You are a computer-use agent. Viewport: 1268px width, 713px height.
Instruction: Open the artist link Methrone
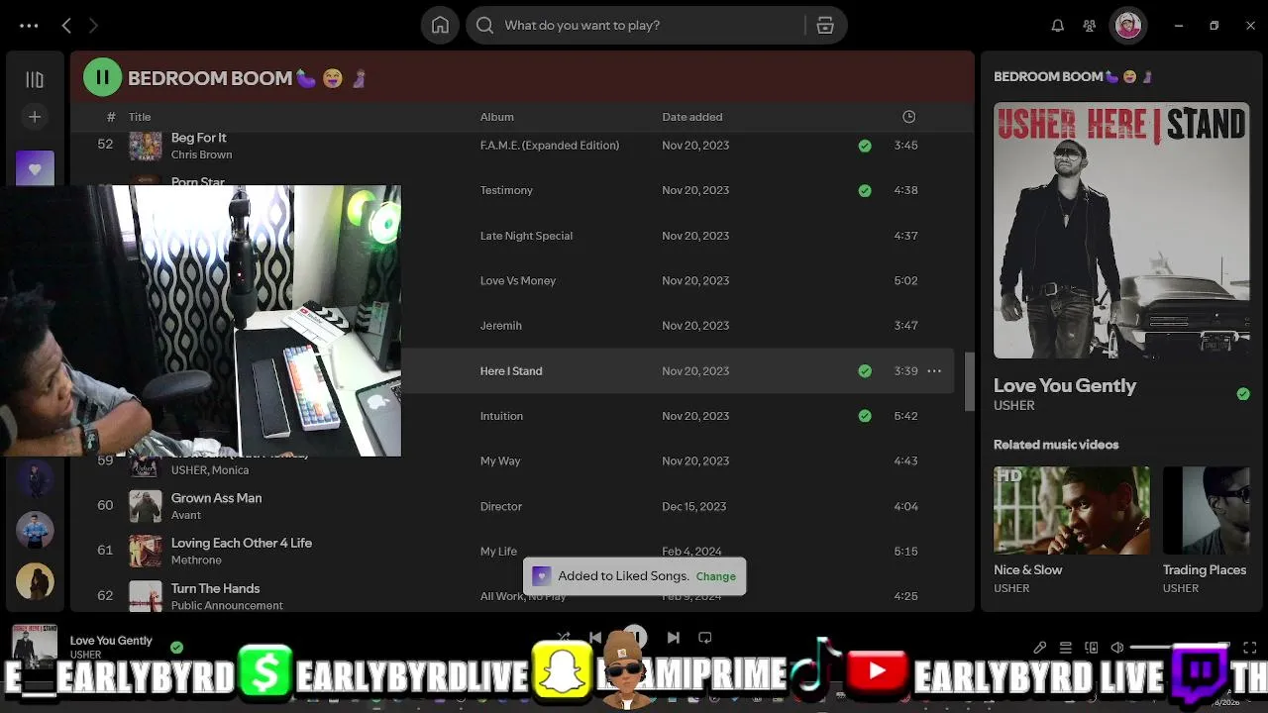(196, 560)
